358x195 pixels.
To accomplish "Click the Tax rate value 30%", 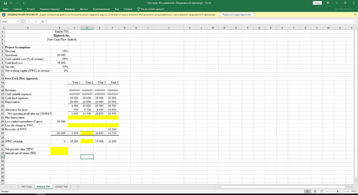I will pos(65,67).
